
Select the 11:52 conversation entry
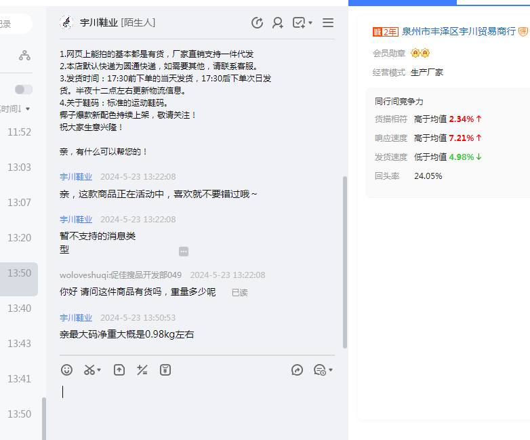pos(19,132)
